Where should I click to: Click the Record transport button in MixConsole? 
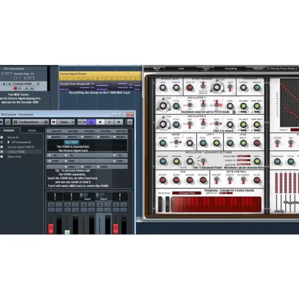click(119, 122)
